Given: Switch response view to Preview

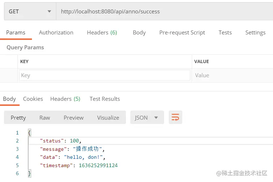Looking at the screenshot, I should pyautogui.click(x=74, y=118).
